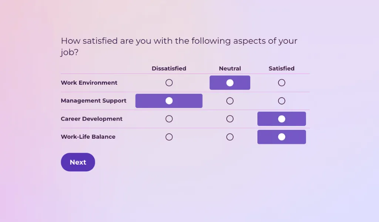
Task: Select Dissatisfied for Work-Life Balance
Action: pyautogui.click(x=169, y=137)
